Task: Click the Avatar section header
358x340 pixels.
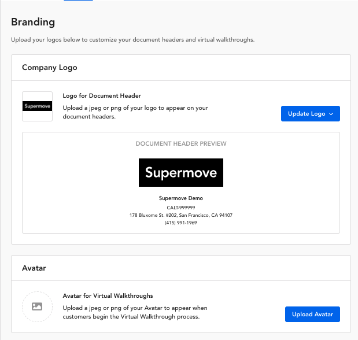Action: coord(34,268)
